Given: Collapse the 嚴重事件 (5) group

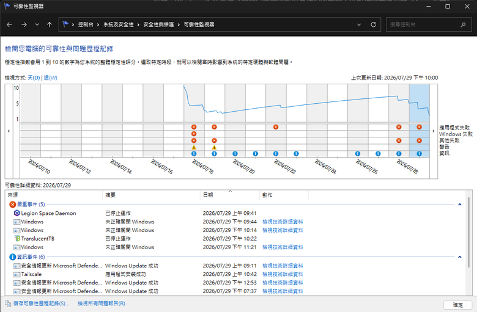Looking at the screenshot, I should click(x=460, y=205).
